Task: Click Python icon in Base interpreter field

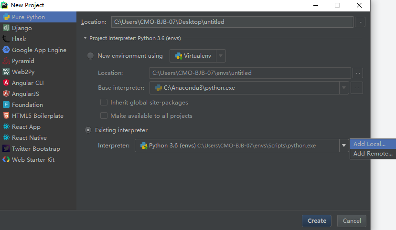Action: (x=159, y=88)
